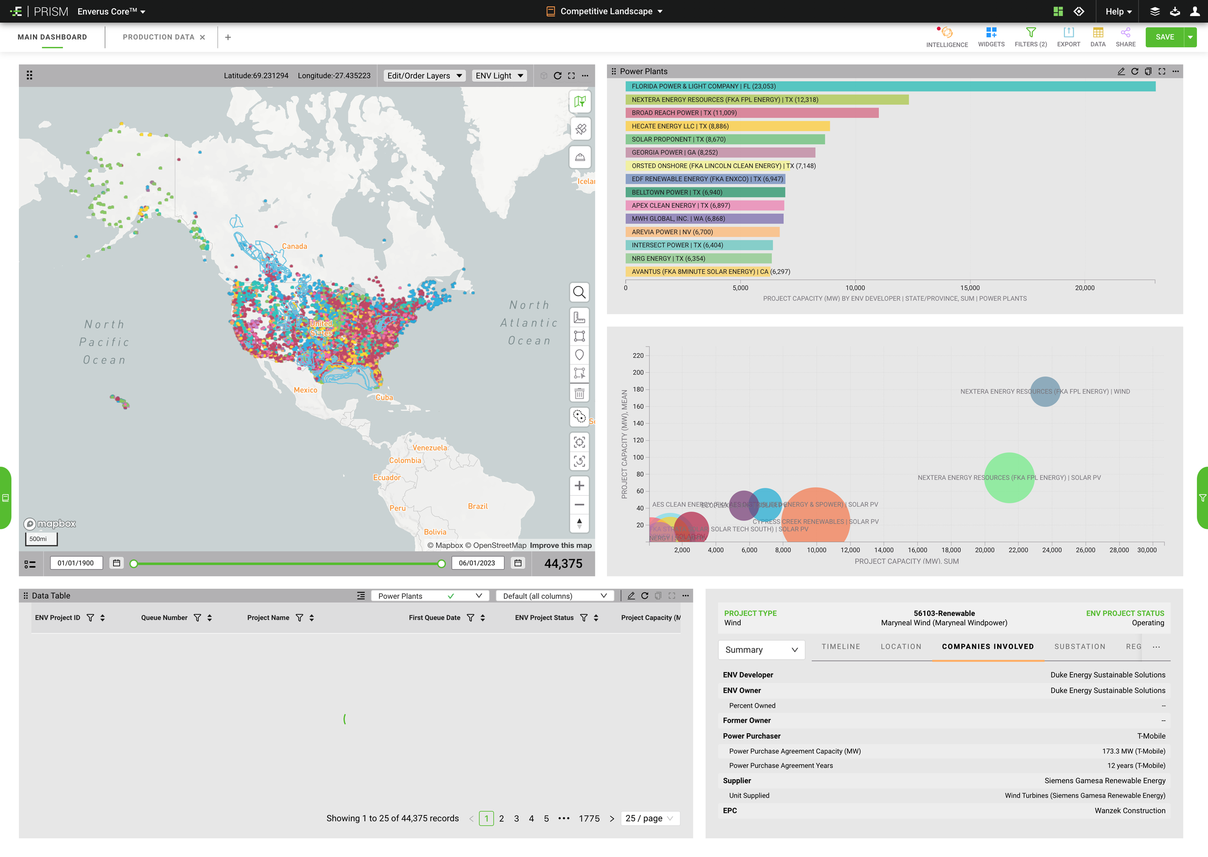Click the green Save button
The image size is (1208, 857).
pyautogui.click(x=1165, y=37)
